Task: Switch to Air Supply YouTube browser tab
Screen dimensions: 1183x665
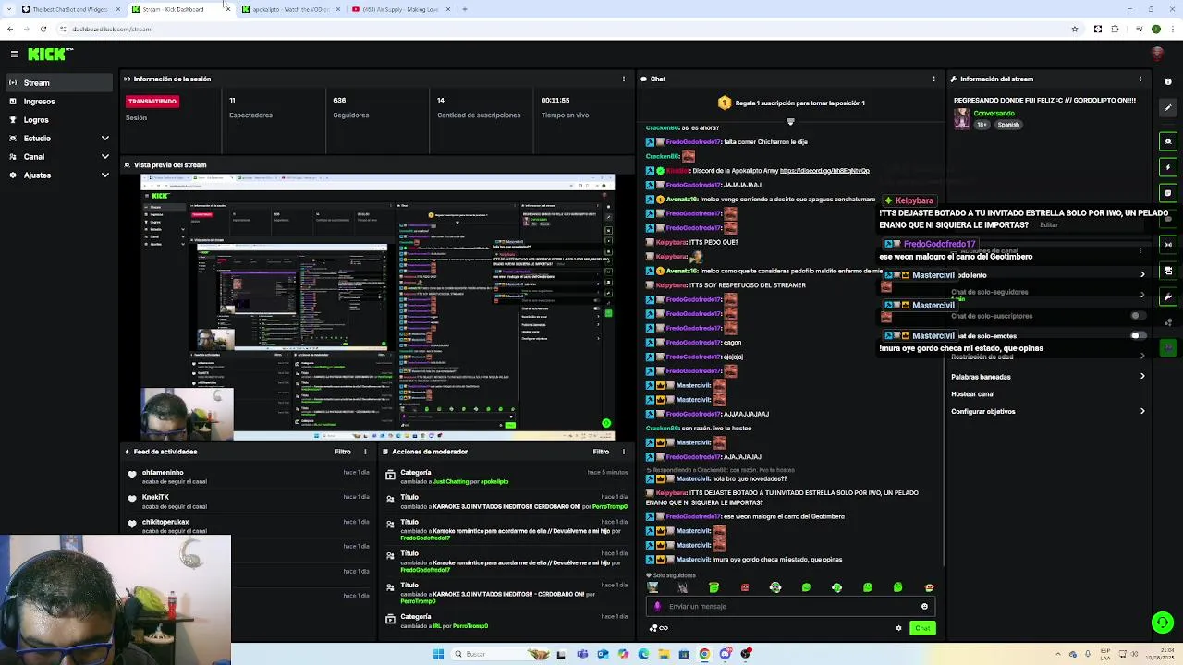Action: pyautogui.click(x=402, y=9)
